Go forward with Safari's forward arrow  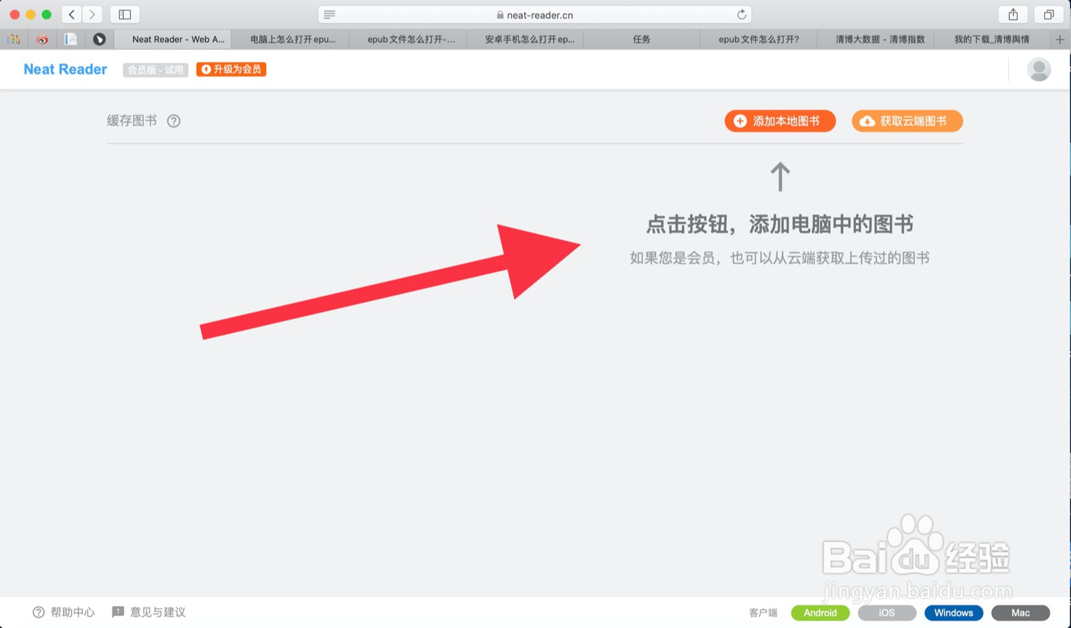pos(92,14)
